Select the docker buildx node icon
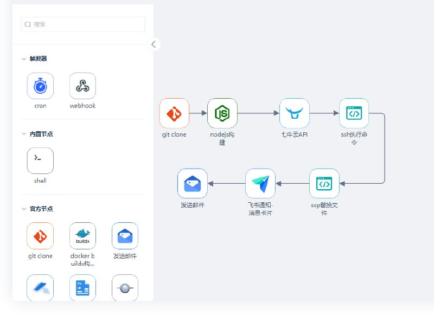Image resolution: width=434 pixels, height=315 pixels. 82,235
